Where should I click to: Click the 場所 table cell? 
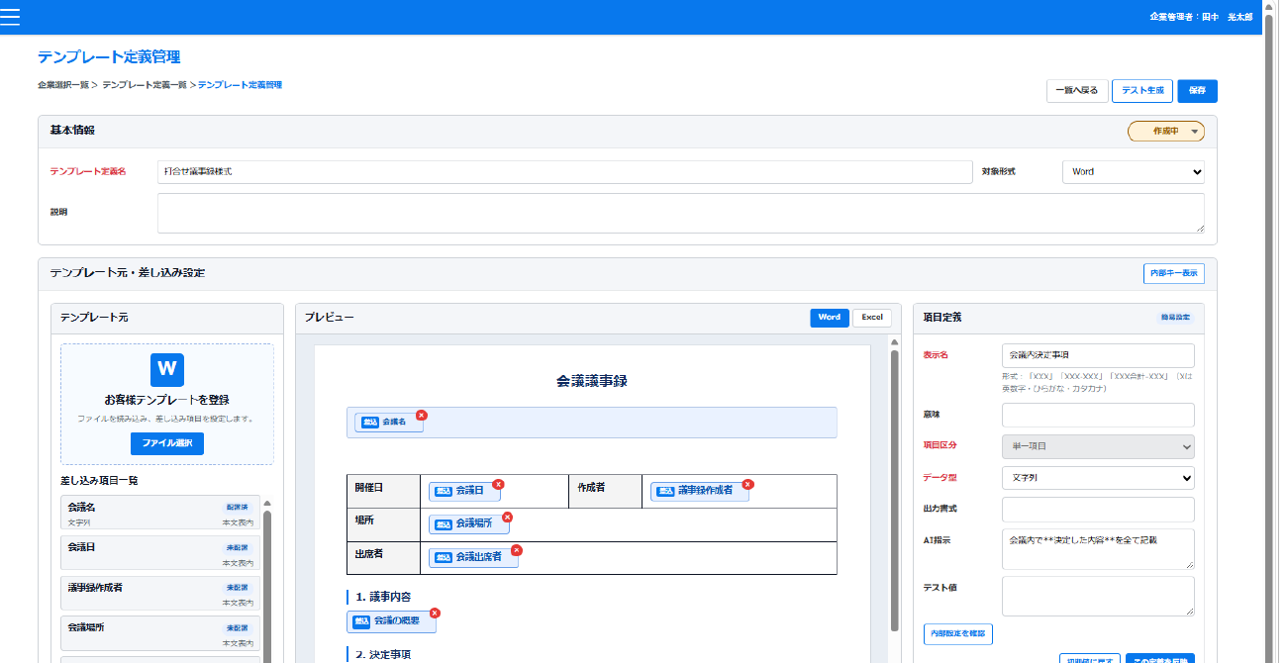coord(383,524)
